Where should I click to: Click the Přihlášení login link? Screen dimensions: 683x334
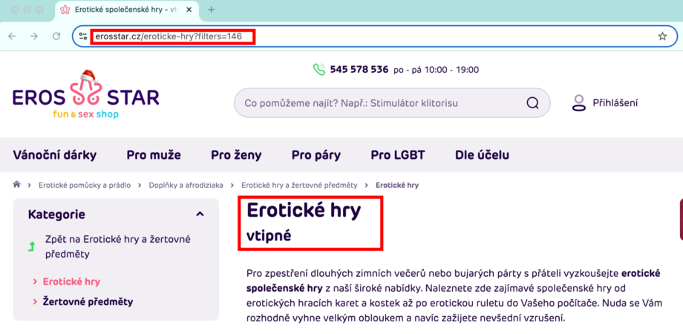615,103
